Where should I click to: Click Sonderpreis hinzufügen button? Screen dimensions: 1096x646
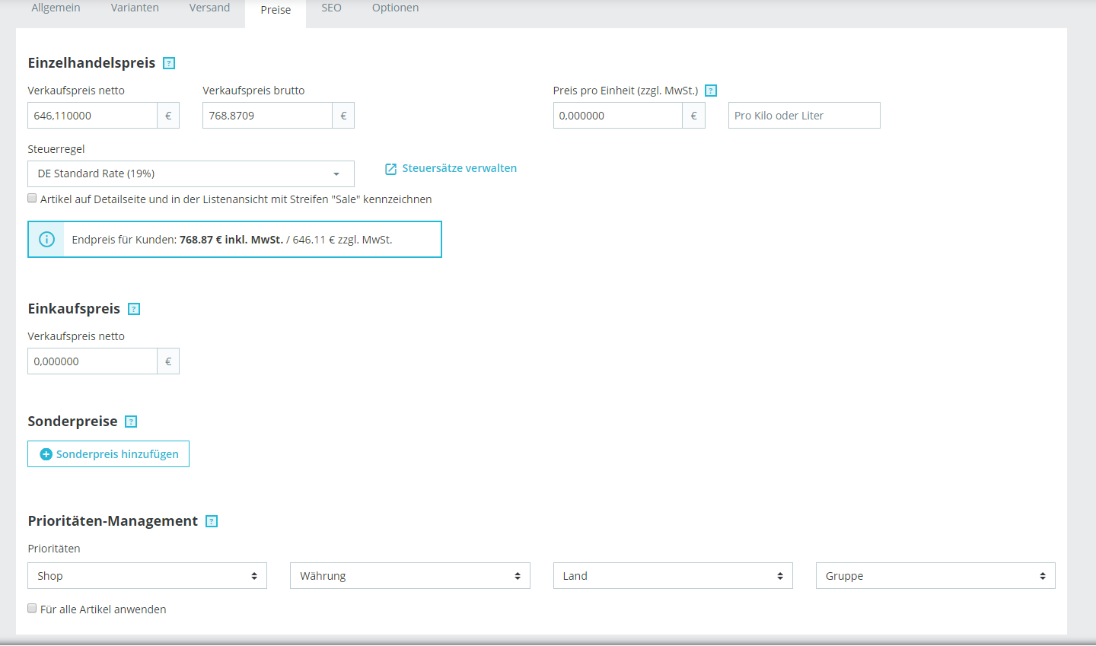pyautogui.click(x=108, y=454)
